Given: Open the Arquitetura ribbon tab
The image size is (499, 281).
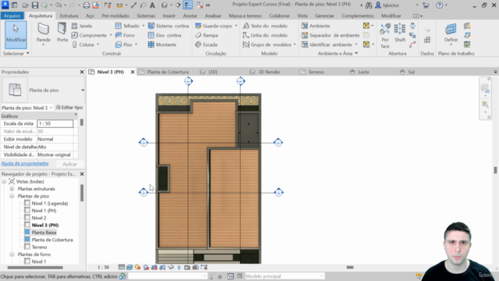Looking at the screenshot, I should click(x=41, y=16).
